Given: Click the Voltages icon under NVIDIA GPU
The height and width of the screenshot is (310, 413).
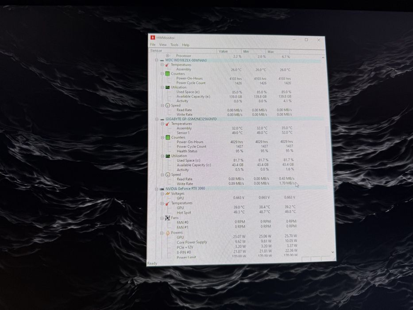Looking at the screenshot, I should pos(167,194).
